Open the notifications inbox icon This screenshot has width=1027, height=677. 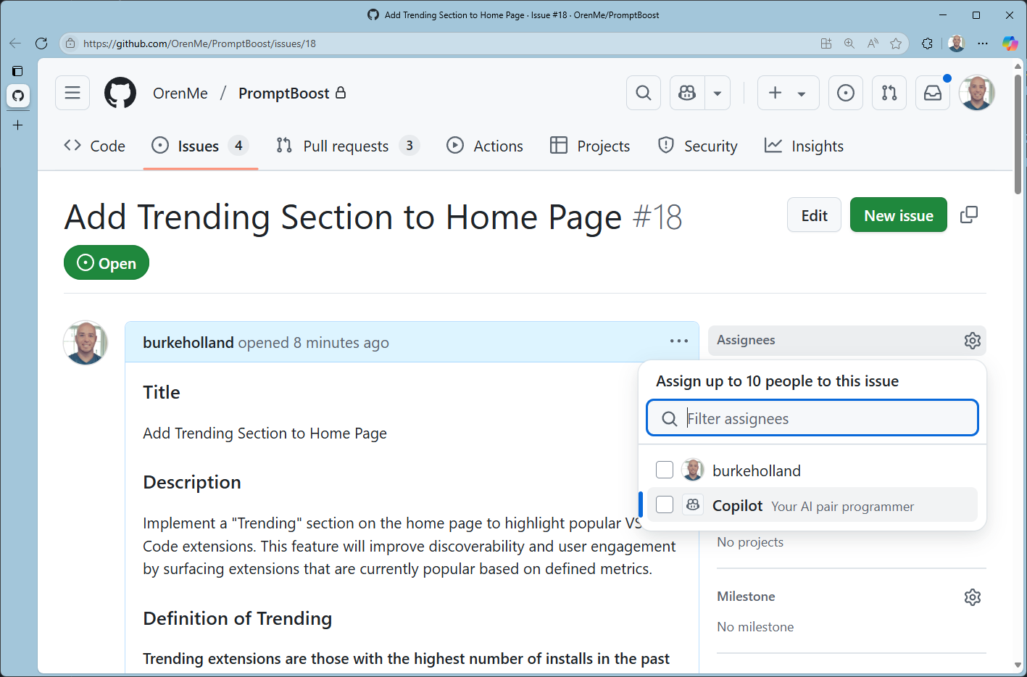[x=933, y=93]
